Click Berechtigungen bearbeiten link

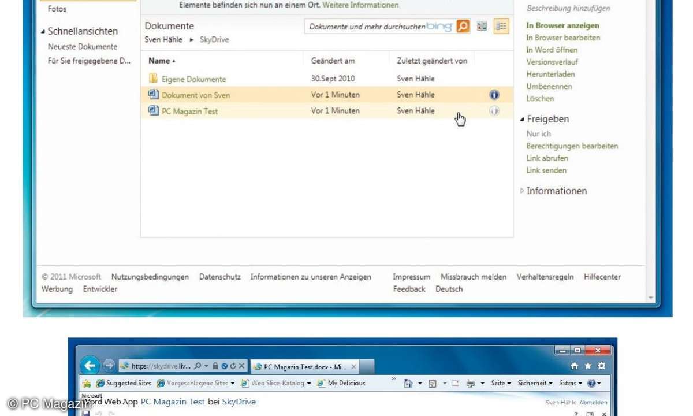572,146
